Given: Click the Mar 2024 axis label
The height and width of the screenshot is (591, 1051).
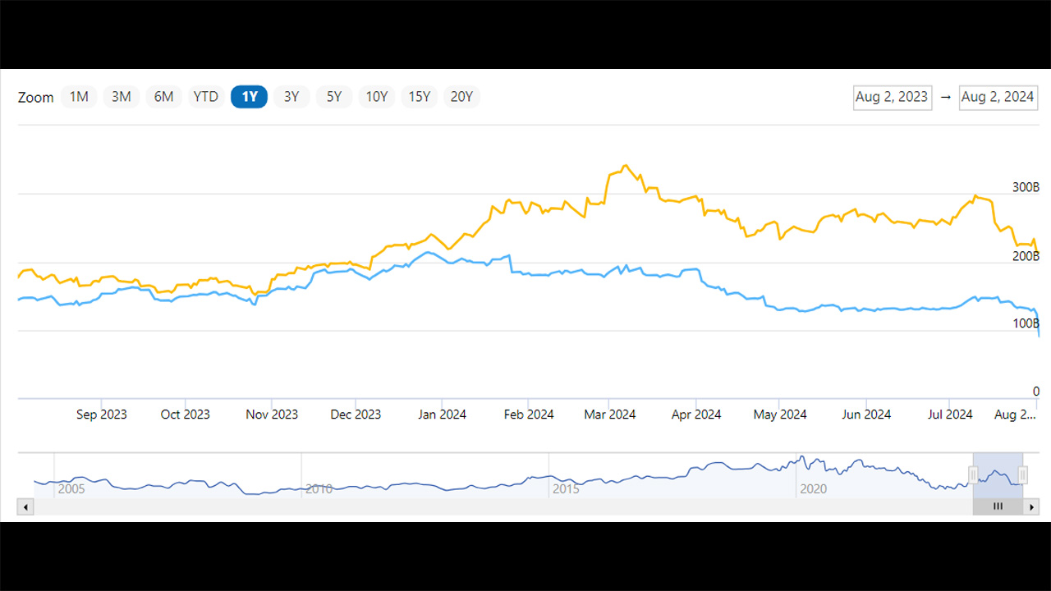Looking at the screenshot, I should 610,415.
